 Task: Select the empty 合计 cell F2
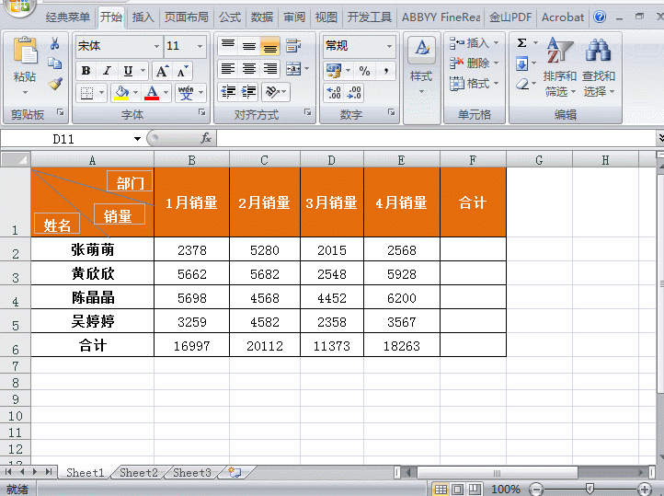(473, 249)
